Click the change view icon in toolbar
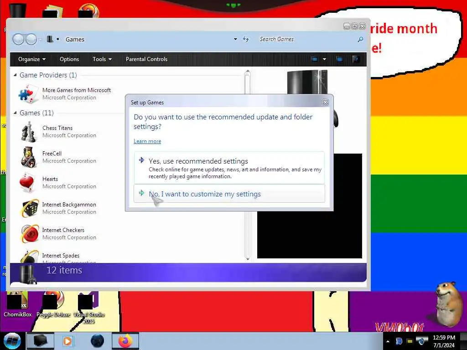 click(314, 59)
